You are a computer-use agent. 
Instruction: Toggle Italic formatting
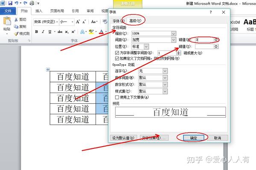coord(43,32)
